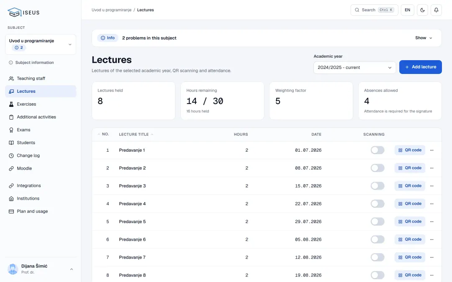Go to Plan and usage
The height and width of the screenshot is (282, 452).
pos(41,211)
